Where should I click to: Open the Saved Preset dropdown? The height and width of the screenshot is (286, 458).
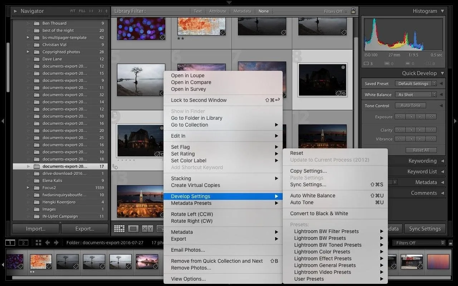pos(415,84)
